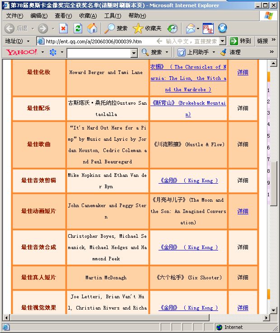Click the horizontal scrollbar left arrow

tap(6, 318)
